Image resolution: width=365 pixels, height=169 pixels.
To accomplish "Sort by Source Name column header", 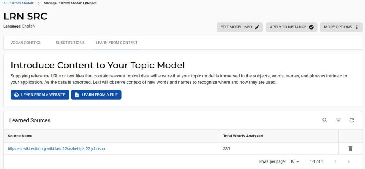I will (20, 136).
